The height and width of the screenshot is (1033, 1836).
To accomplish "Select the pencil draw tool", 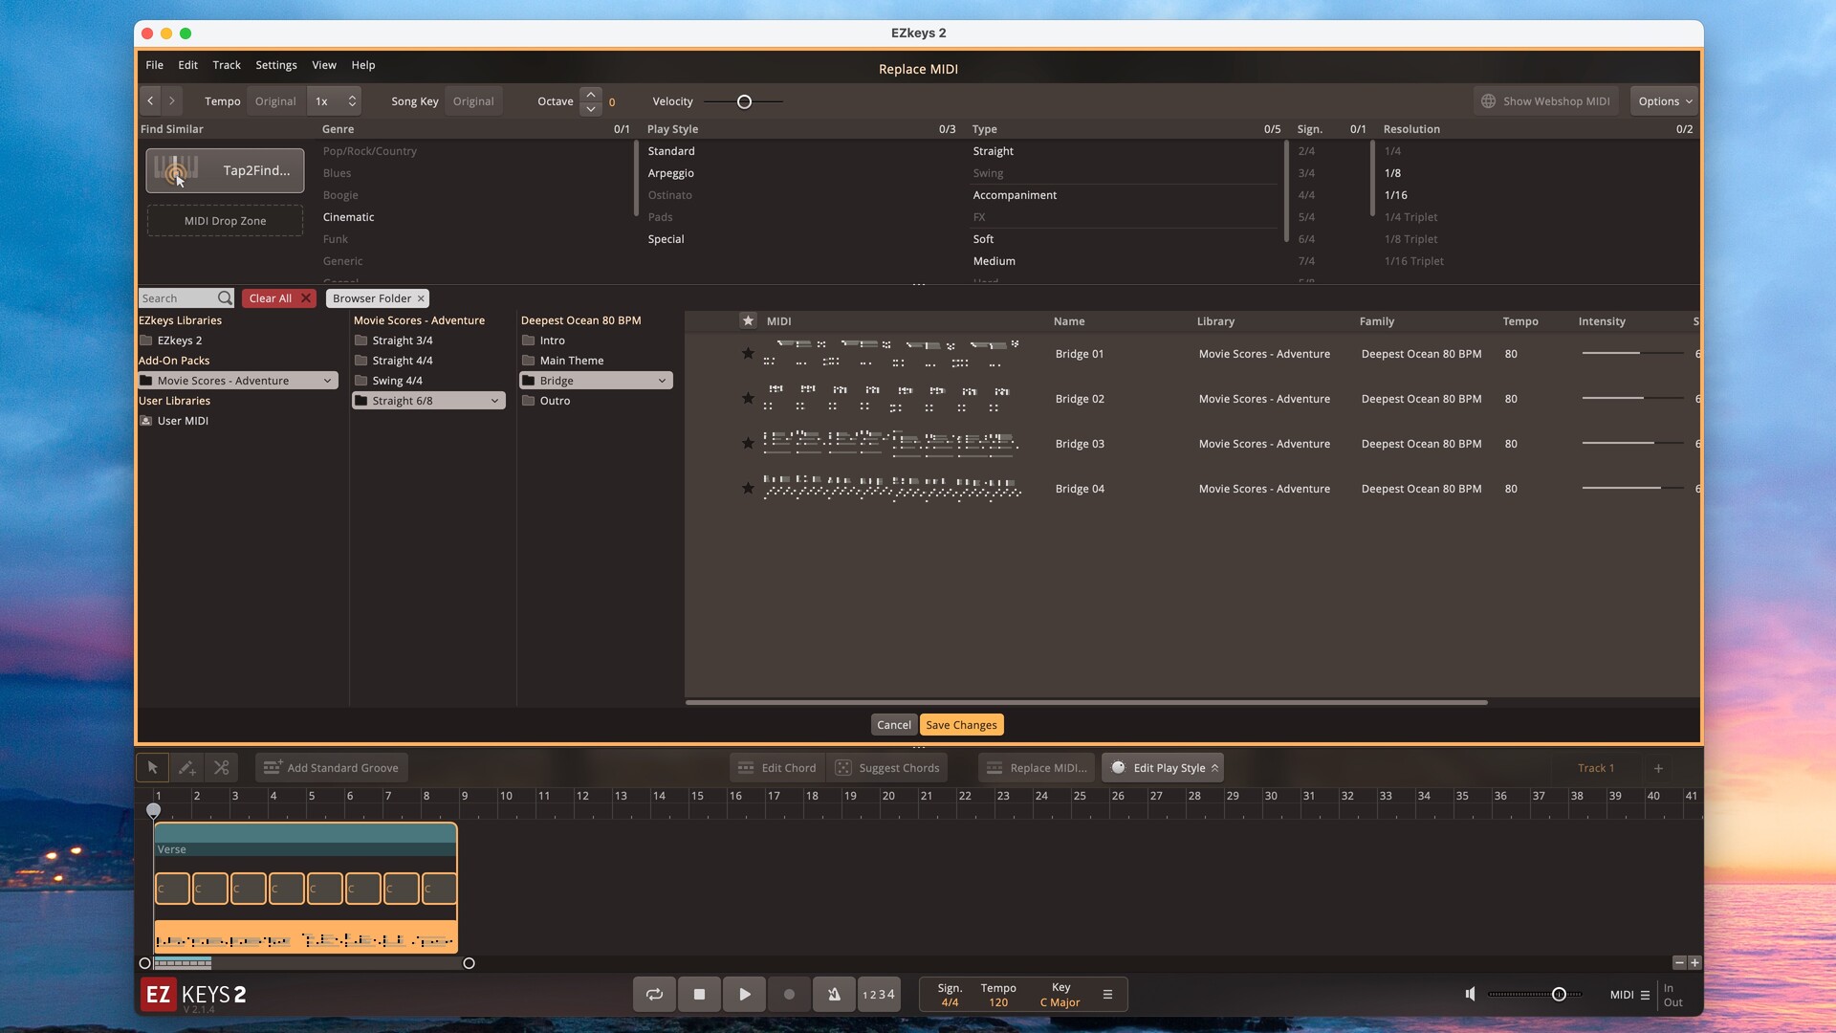I will 186,768.
